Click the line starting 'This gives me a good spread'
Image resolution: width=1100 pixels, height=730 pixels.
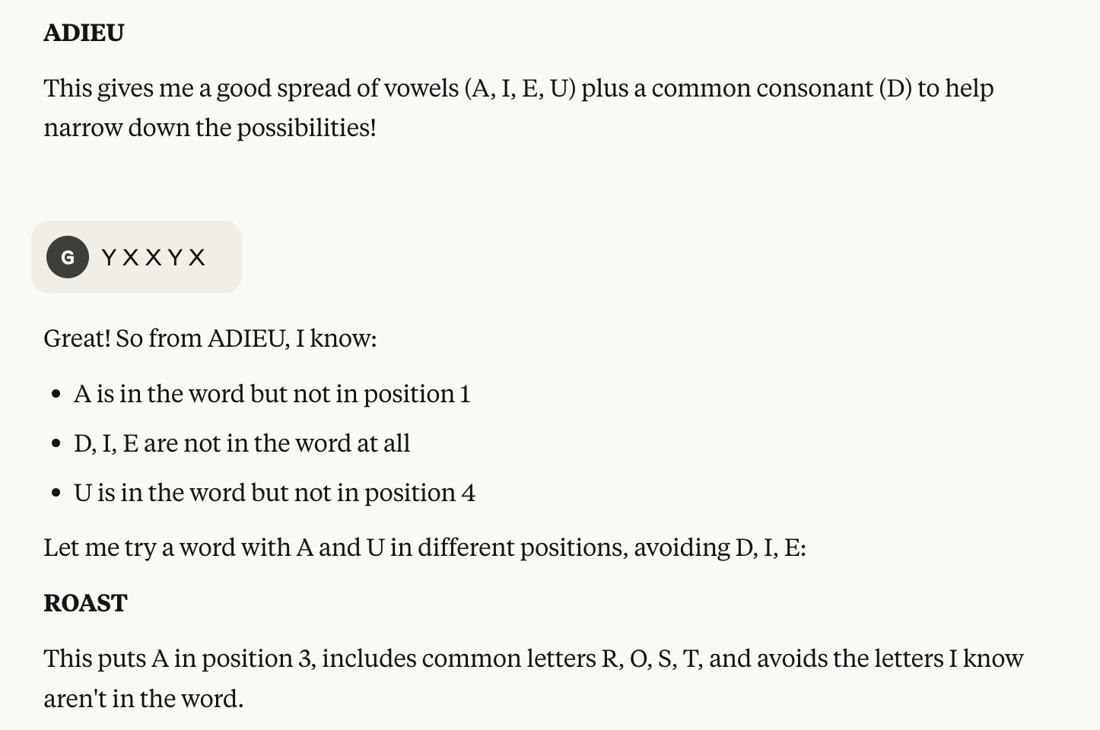(518, 88)
